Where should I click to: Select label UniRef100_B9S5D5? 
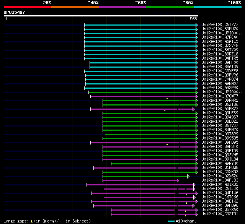[220, 138]
